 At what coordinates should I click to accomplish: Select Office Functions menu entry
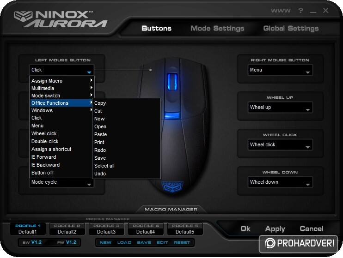(61, 103)
